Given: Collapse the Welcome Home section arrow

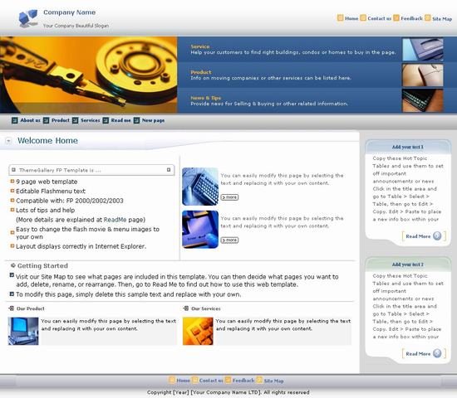Looking at the screenshot, I should coord(9,141).
